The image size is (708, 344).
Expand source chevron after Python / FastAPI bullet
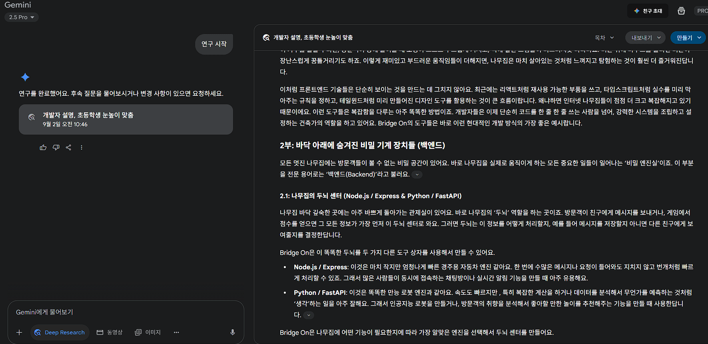[x=309, y=315]
